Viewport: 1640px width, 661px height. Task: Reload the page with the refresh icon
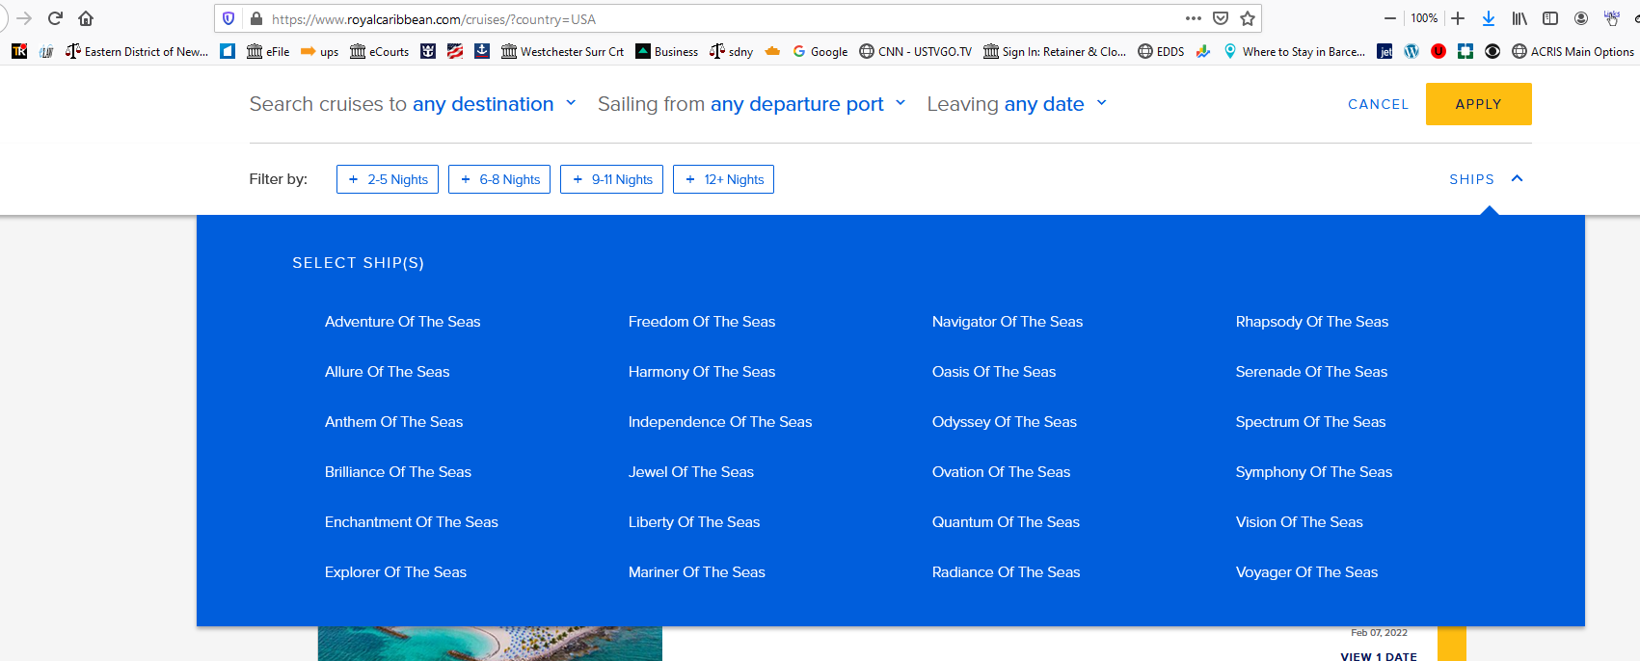pos(55,18)
